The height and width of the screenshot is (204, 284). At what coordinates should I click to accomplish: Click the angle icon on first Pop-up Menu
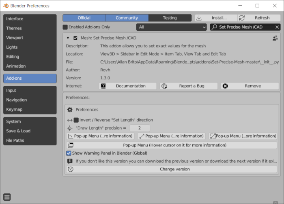[71, 136]
